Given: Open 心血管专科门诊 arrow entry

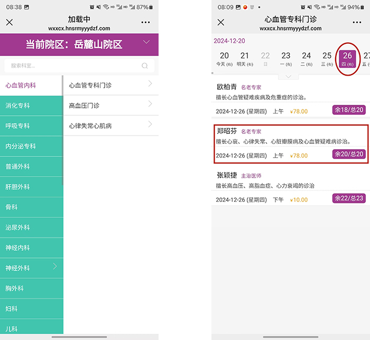Looking at the screenshot, I should tap(150, 84).
